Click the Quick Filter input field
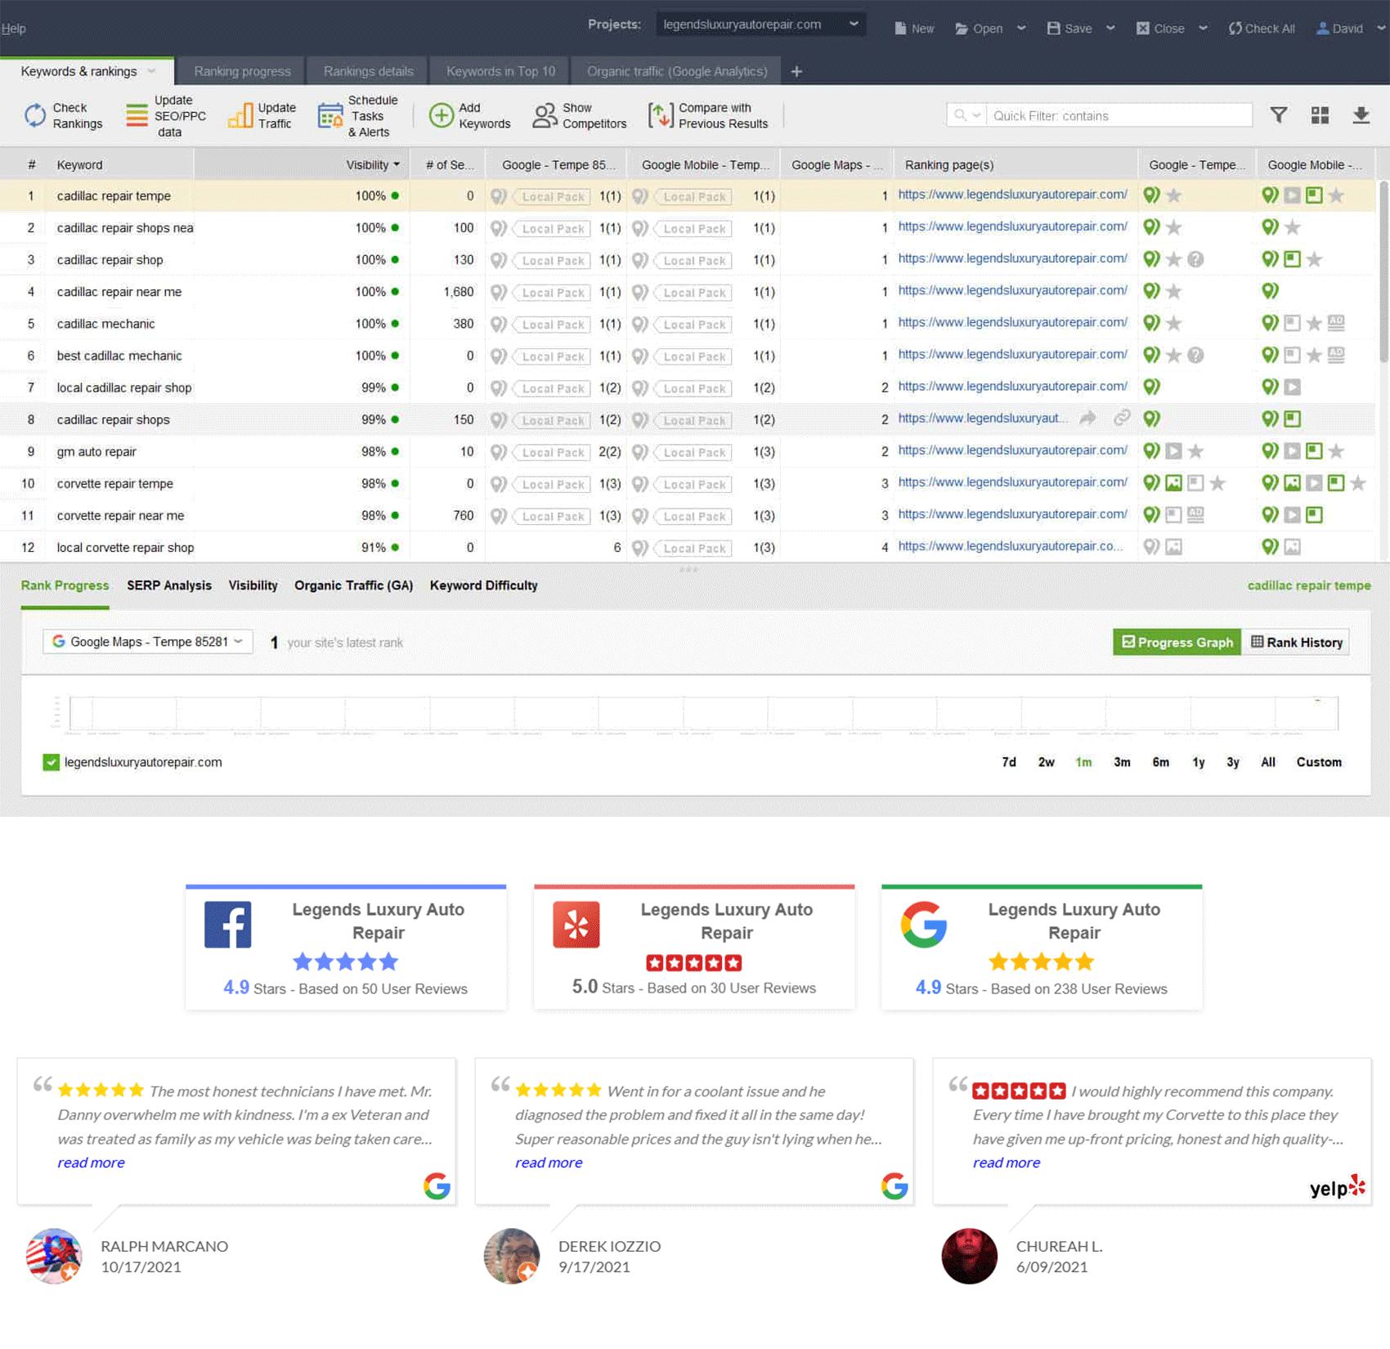1390x1349 pixels. click(x=1119, y=115)
